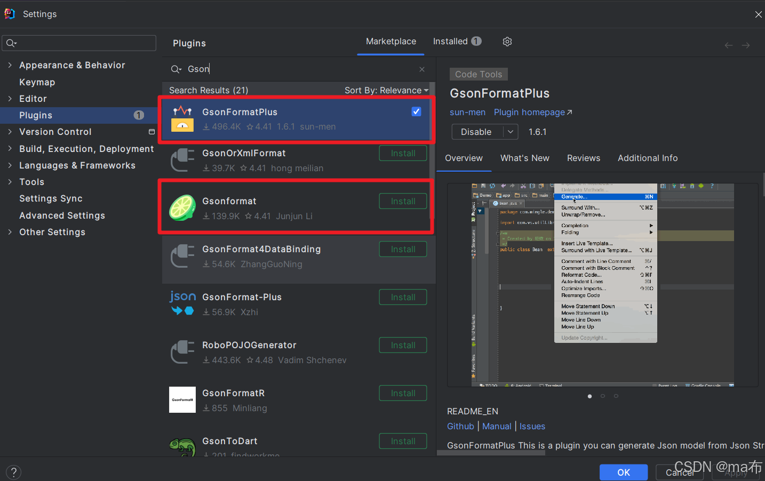This screenshot has width=765, height=481.
Task: Open the Additional Info tab
Action: point(648,158)
